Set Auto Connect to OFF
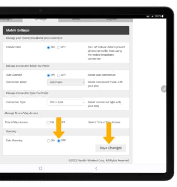Screen dimensions: 177x187 [59, 75]
